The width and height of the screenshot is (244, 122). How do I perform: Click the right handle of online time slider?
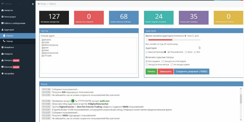pyautogui.click(x=174, y=40)
